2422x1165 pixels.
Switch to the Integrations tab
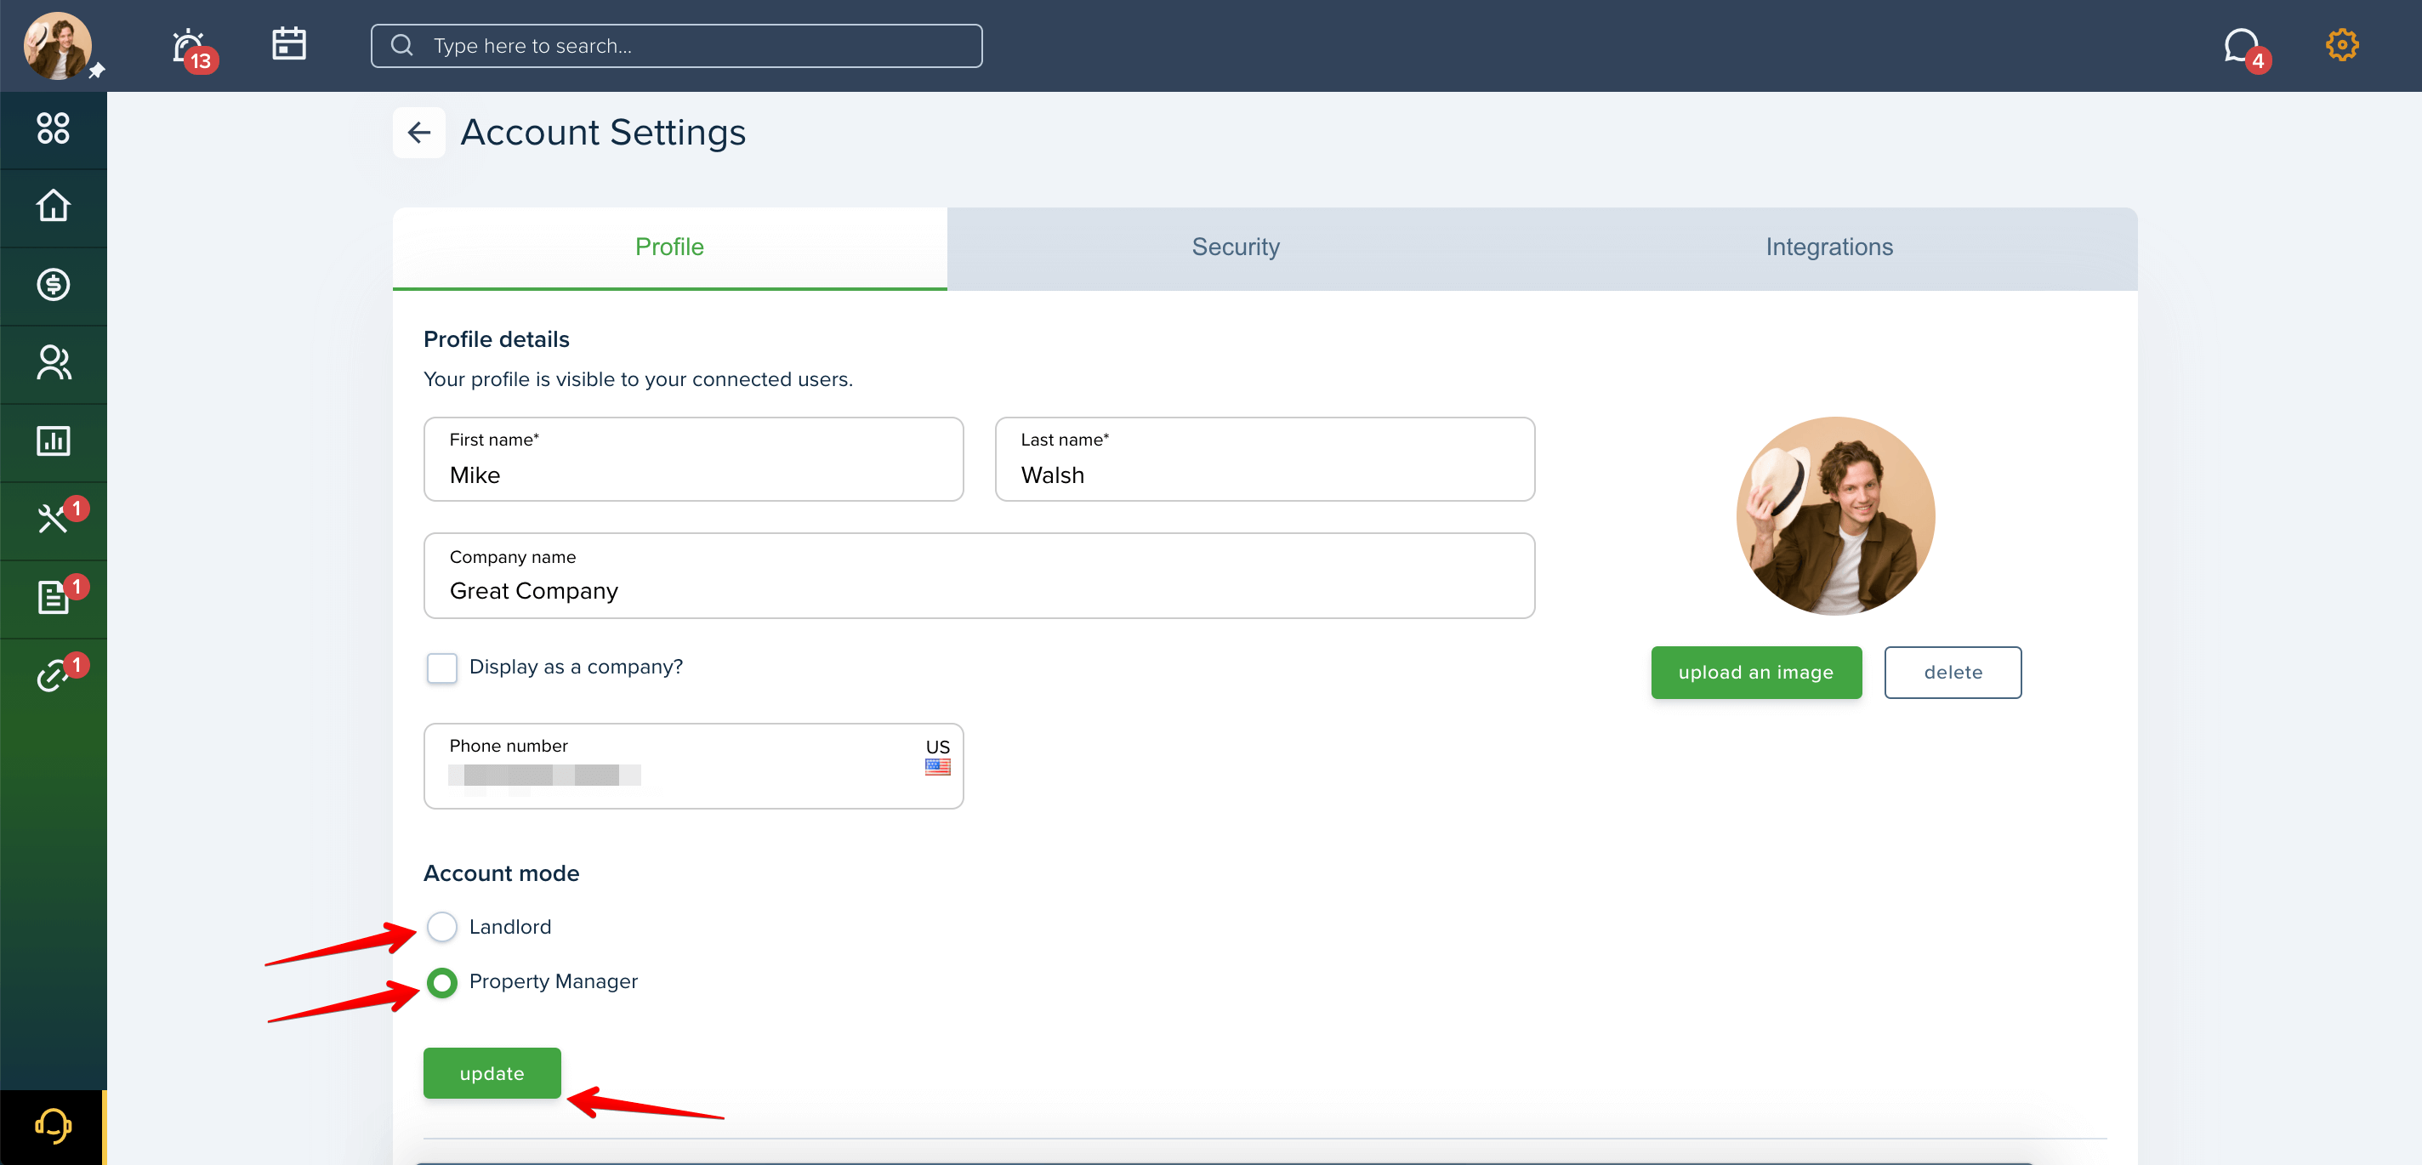tap(1828, 247)
